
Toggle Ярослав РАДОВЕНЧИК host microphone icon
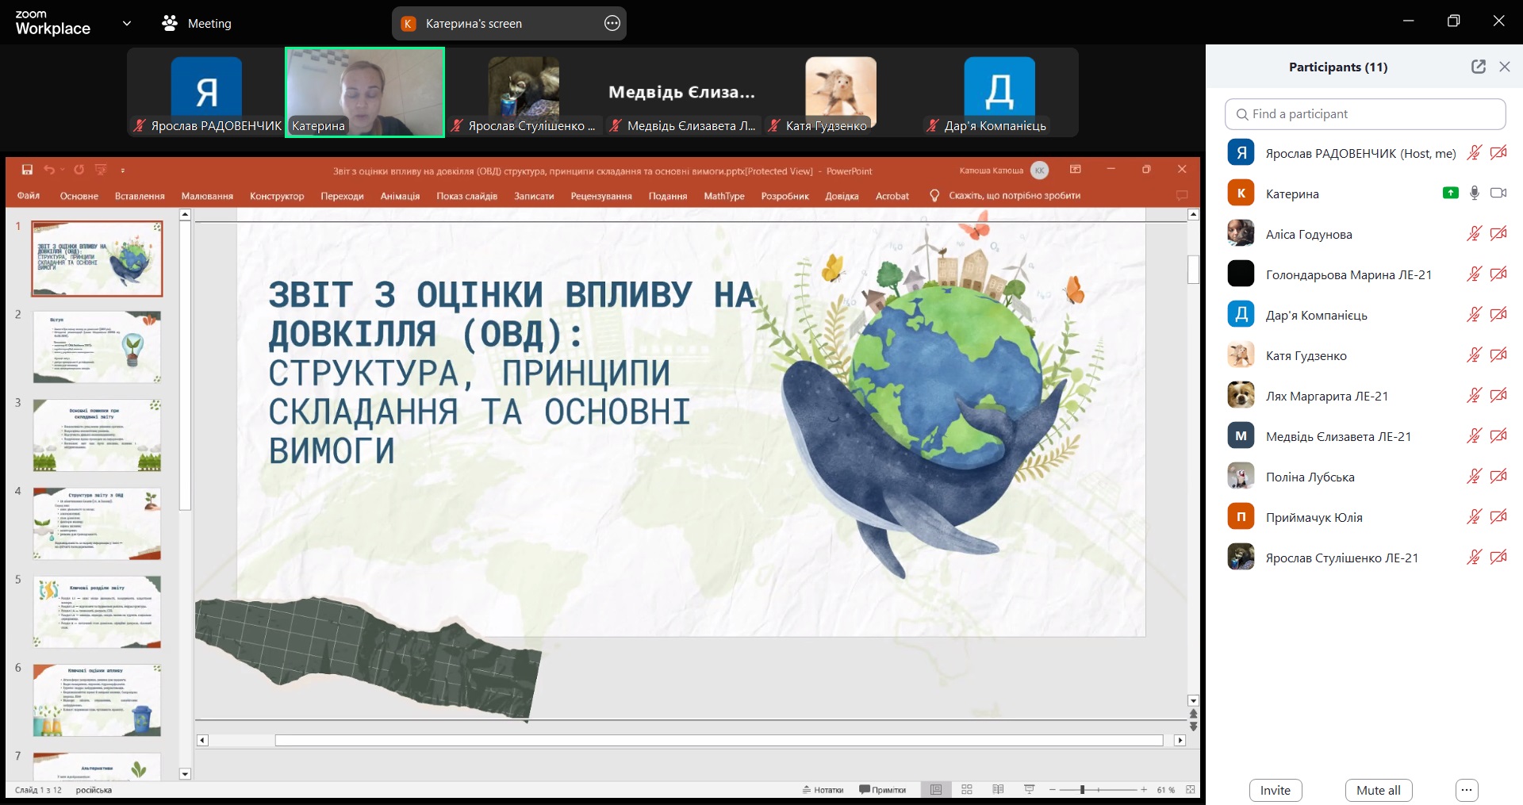coord(1474,152)
